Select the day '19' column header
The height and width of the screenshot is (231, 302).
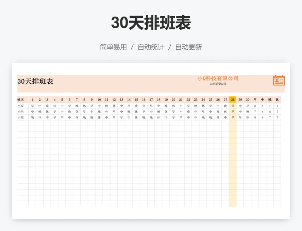tap(166, 99)
